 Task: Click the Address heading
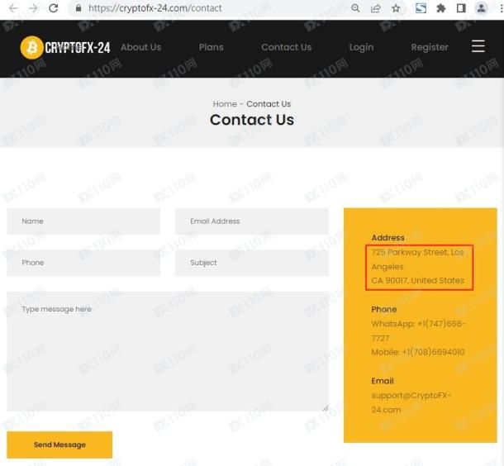[x=388, y=238]
